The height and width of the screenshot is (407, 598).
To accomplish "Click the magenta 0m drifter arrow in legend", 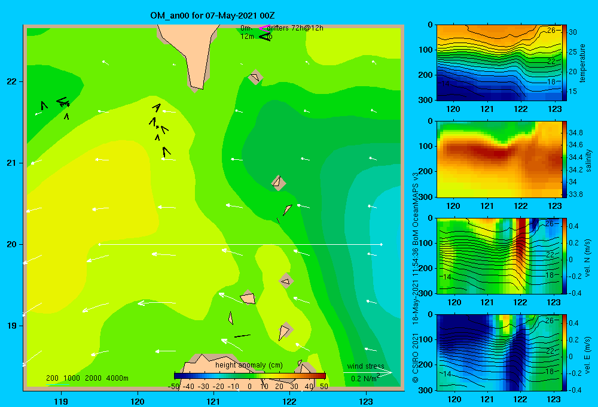I will click(x=264, y=28).
